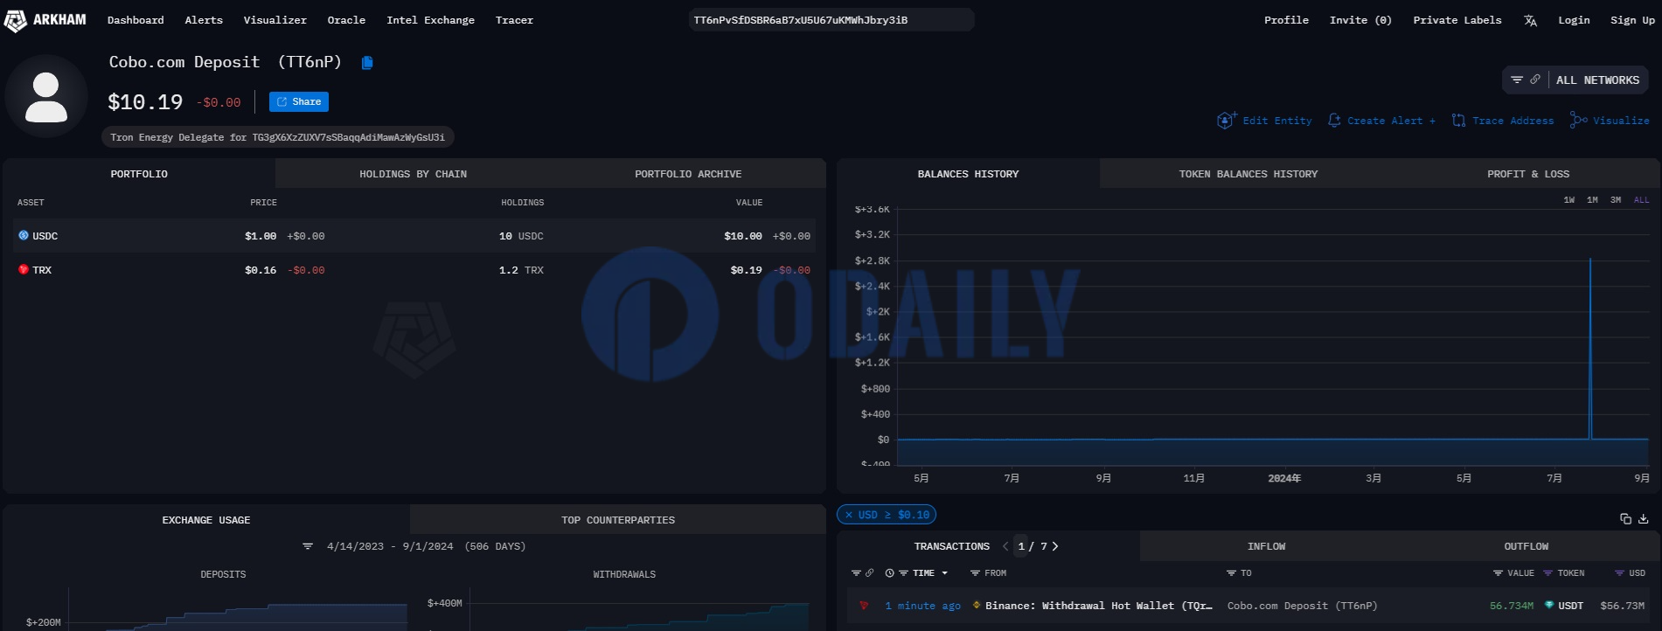Open the Dashboard menu item

[136, 20]
